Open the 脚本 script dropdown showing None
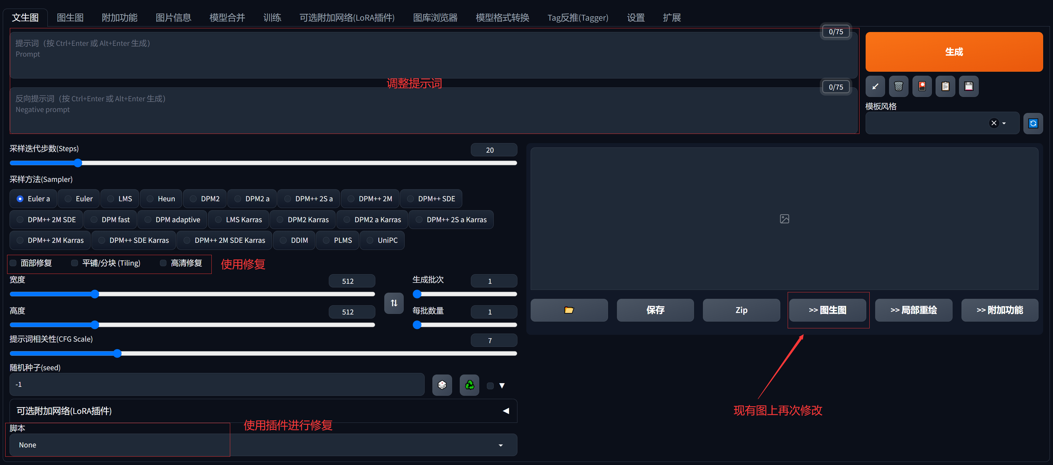 point(263,445)
